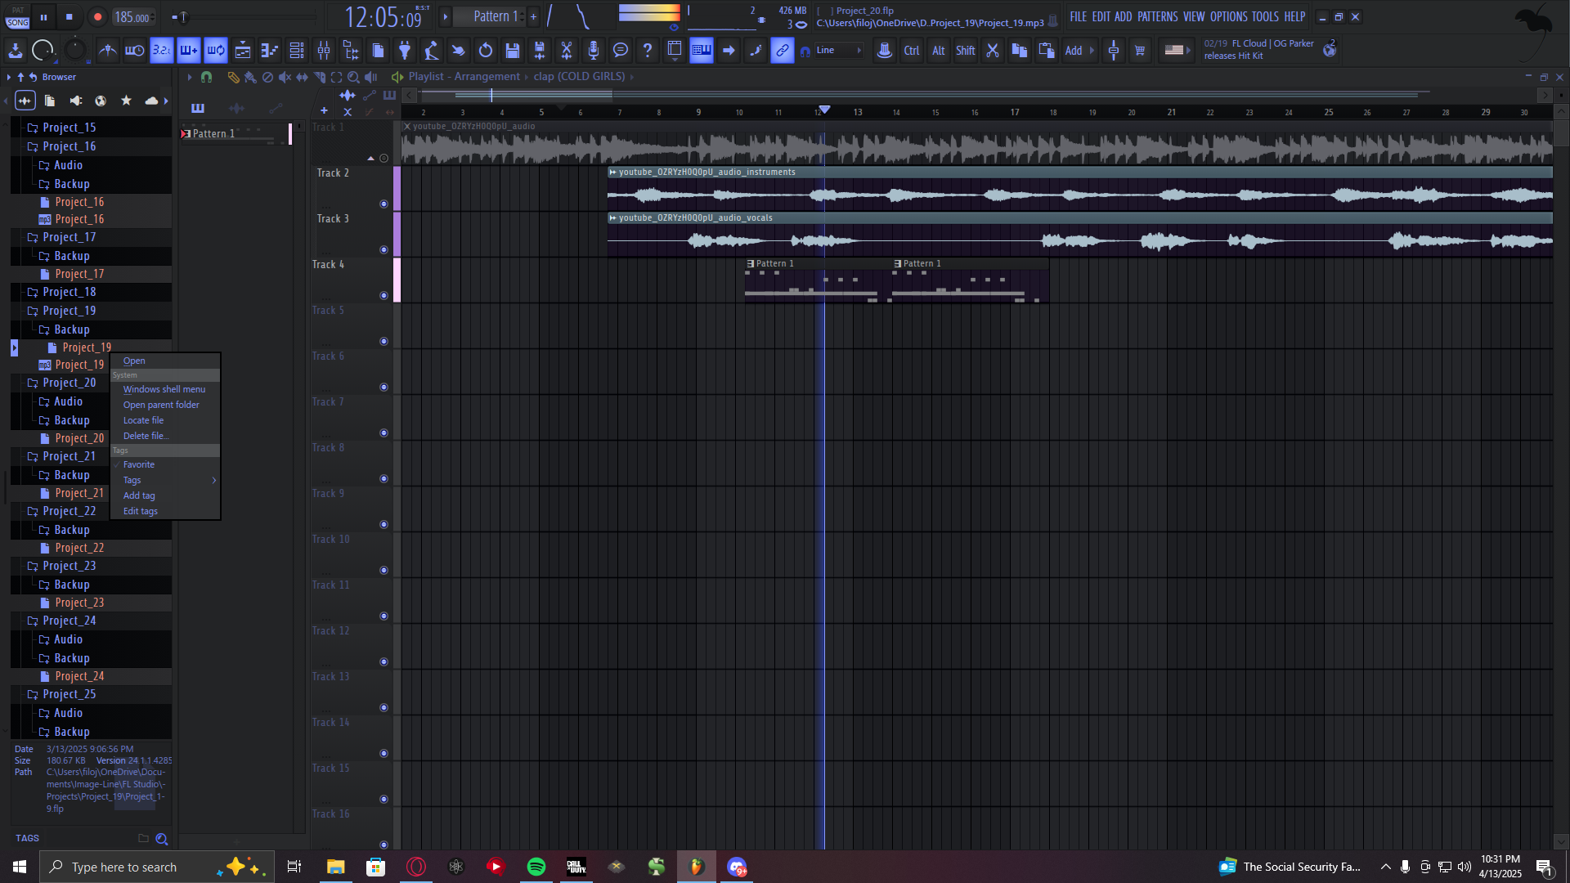
Task: Click the microphone recording icon
Action: (594, 51)
